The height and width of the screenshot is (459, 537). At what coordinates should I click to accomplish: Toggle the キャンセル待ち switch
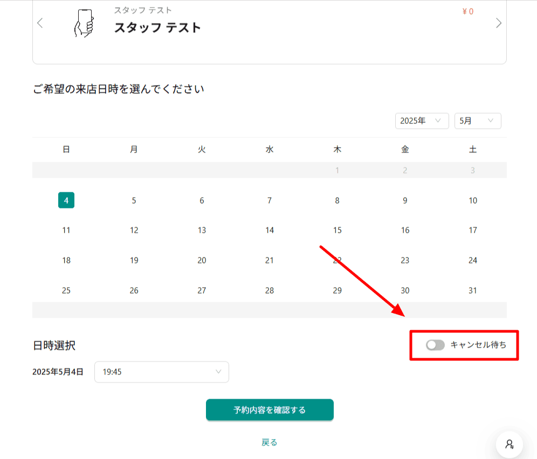(x=435, y=345)
